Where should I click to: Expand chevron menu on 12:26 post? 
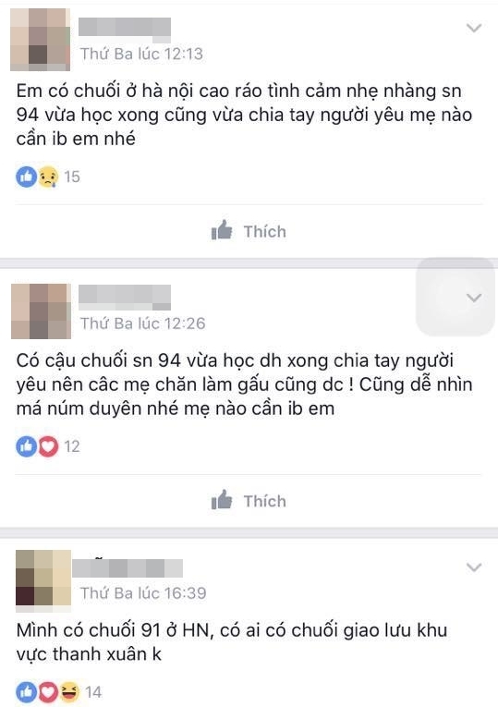(474, 298)
